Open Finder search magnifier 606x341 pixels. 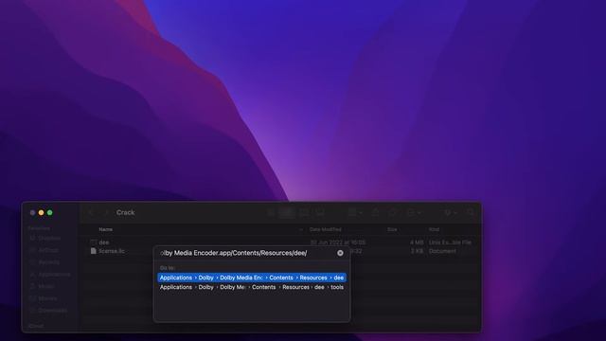471,212
